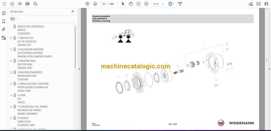The image size is (271, 131).
Task: Open the security lock panel
Action: [x=4, y=38]
